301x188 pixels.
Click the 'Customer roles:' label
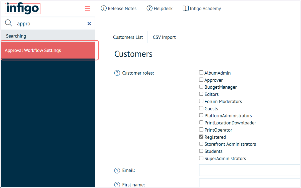[138, 73]
